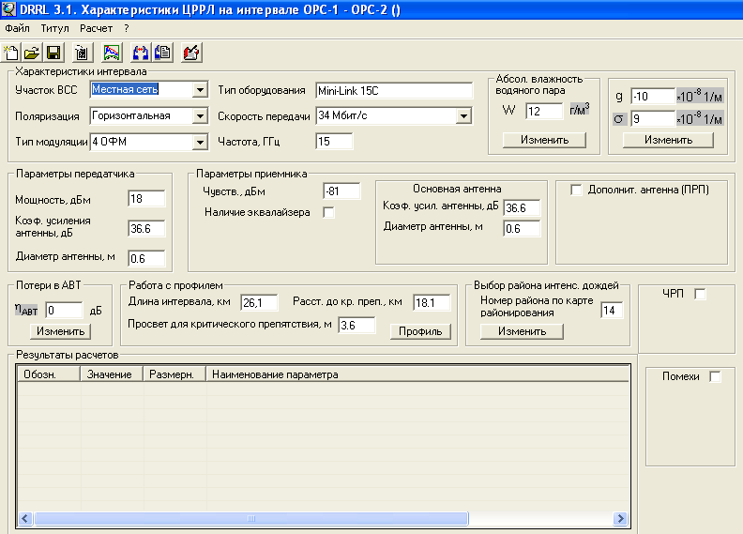Click the Частота, ГГц input field
The height and width of the screenshot is (534, 743).
[x=334, y=142]
